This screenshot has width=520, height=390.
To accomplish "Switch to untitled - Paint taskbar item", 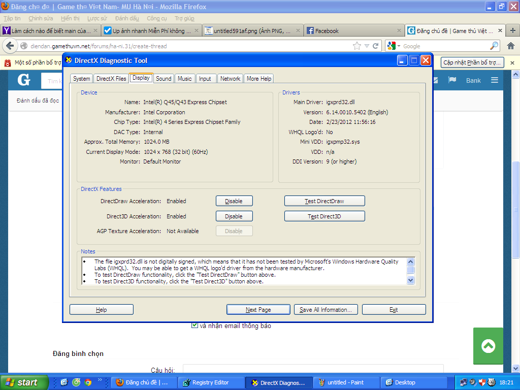I will click(346, 382).
